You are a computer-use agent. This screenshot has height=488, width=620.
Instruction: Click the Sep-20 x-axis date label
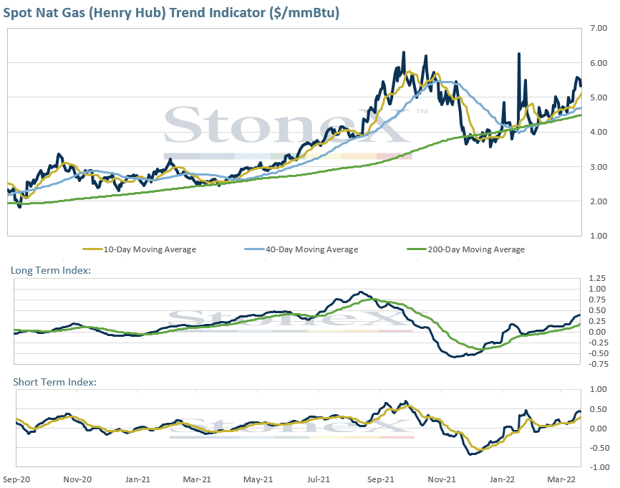[16, 479]
